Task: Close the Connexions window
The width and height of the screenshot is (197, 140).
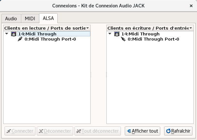Action: (x=192, y=5)
